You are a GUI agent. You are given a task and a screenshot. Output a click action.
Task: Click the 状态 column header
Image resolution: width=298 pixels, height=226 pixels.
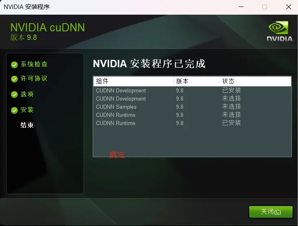tap(255, 81)
